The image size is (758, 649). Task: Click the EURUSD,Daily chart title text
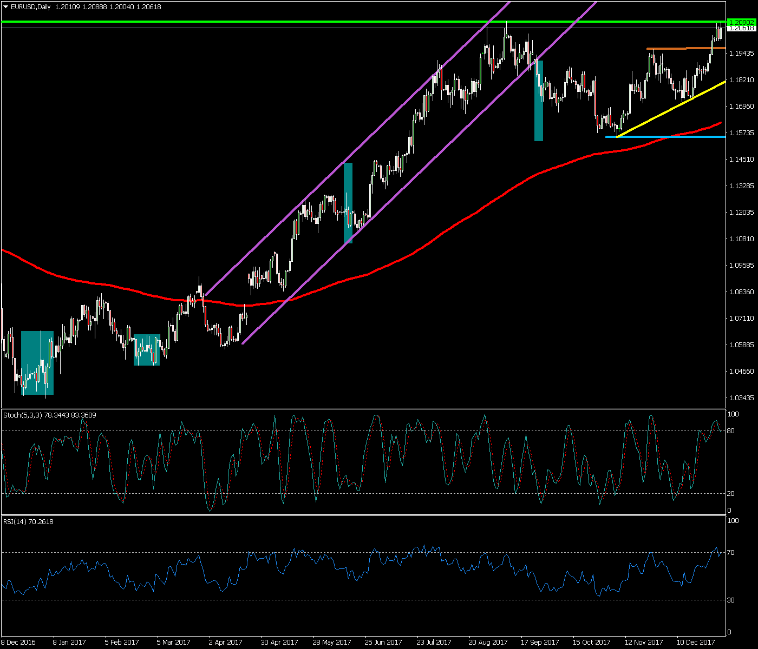click(31, 7)
